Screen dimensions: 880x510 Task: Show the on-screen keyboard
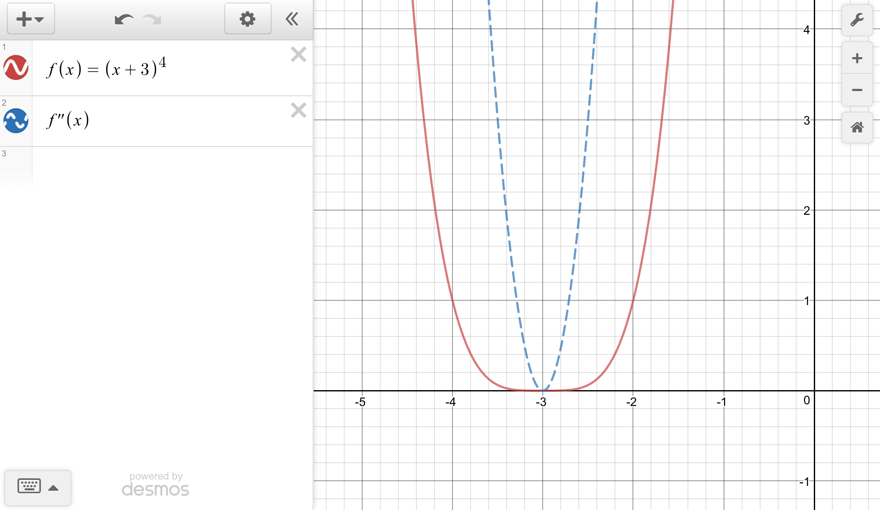click(x=29, y=486)
